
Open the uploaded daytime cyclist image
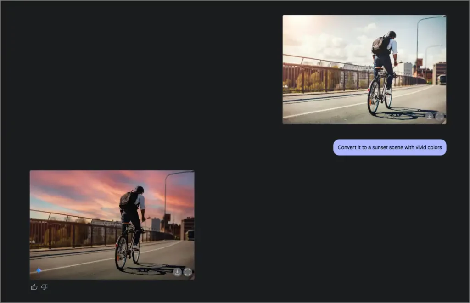click(x=364, y=69)
